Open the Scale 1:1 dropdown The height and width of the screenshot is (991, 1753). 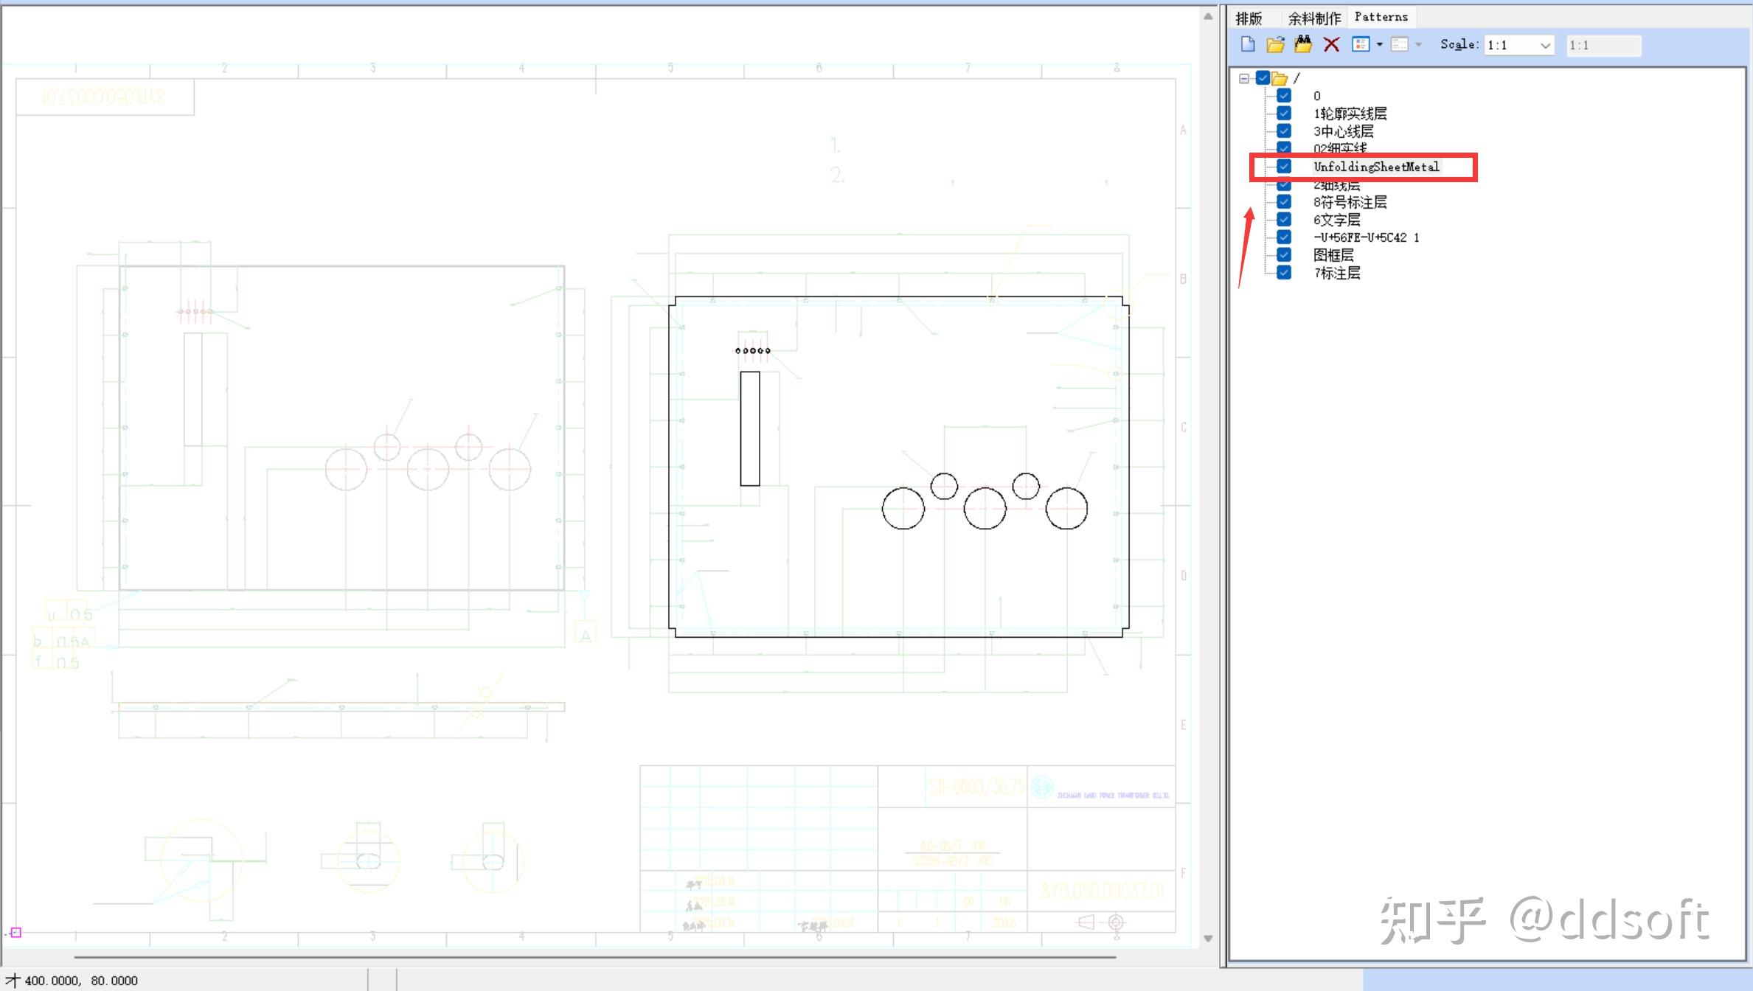click(1545, 45)
